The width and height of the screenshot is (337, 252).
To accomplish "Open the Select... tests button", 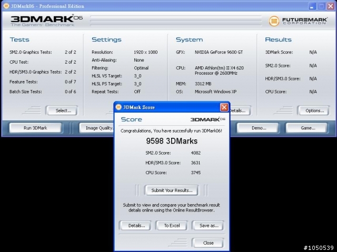I will (x=62, y=110).
